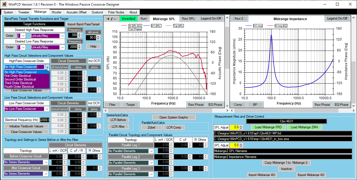357x180 pixels.
Task: Click the Zobel auto-calc button
Action: click(x=151, y=127)
